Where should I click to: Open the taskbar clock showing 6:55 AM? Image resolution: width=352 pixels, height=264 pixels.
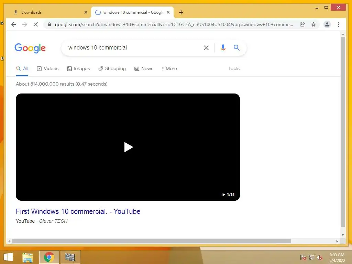(x=337, y=257)
